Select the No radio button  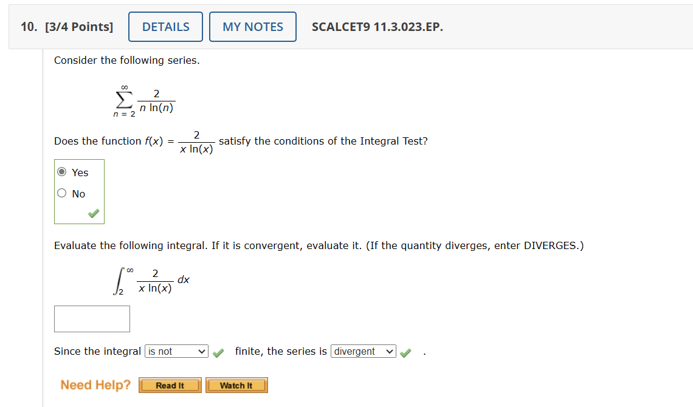click(61, 193)
